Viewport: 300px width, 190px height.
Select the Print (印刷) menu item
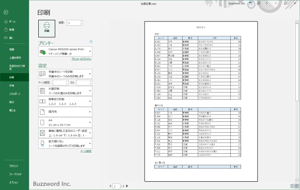14,77
